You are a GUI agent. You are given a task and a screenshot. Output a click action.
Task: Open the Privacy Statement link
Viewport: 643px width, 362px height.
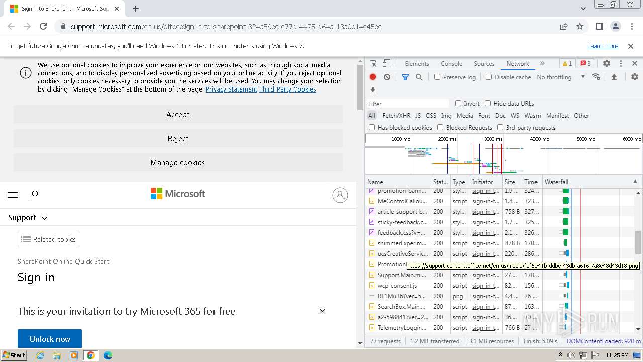(232, 89)
